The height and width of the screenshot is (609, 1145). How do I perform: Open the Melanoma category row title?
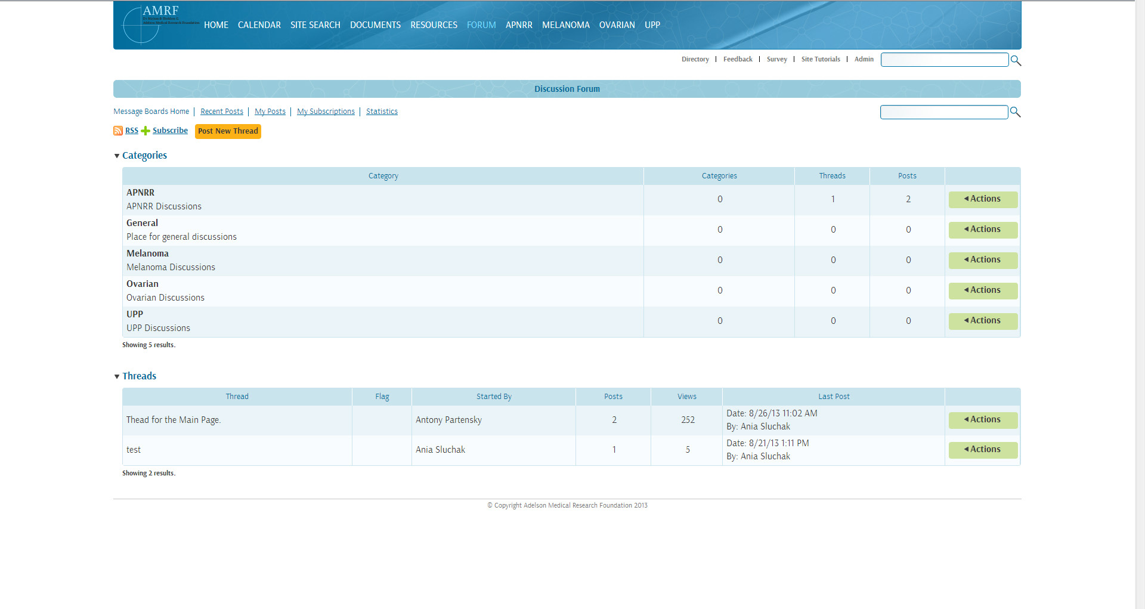coord(147,254)
